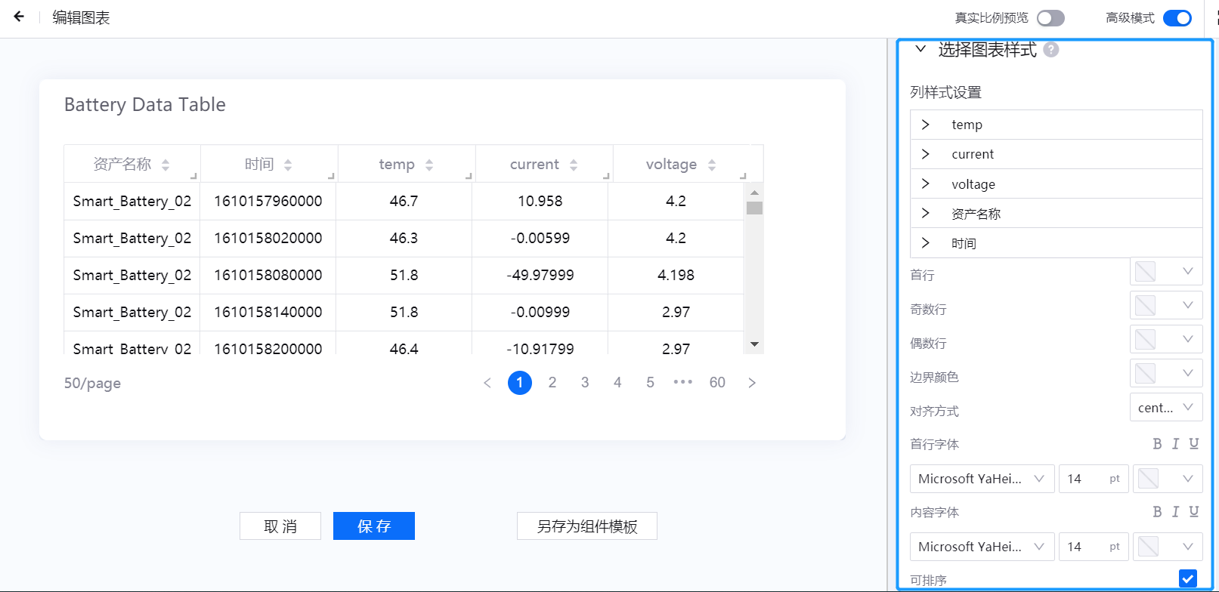
Task: Toggle bold for 内容字体
Action: coord(1157,512)
